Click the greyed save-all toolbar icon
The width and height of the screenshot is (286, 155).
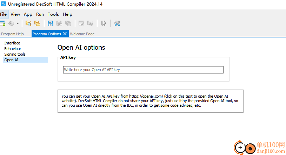click(x=68, y=23)
